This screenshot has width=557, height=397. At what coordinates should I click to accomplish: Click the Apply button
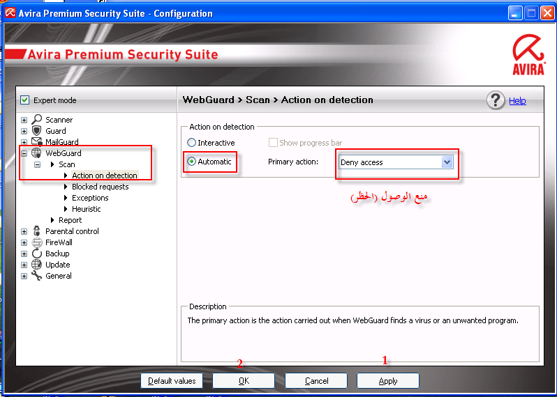tap(388, 381)
